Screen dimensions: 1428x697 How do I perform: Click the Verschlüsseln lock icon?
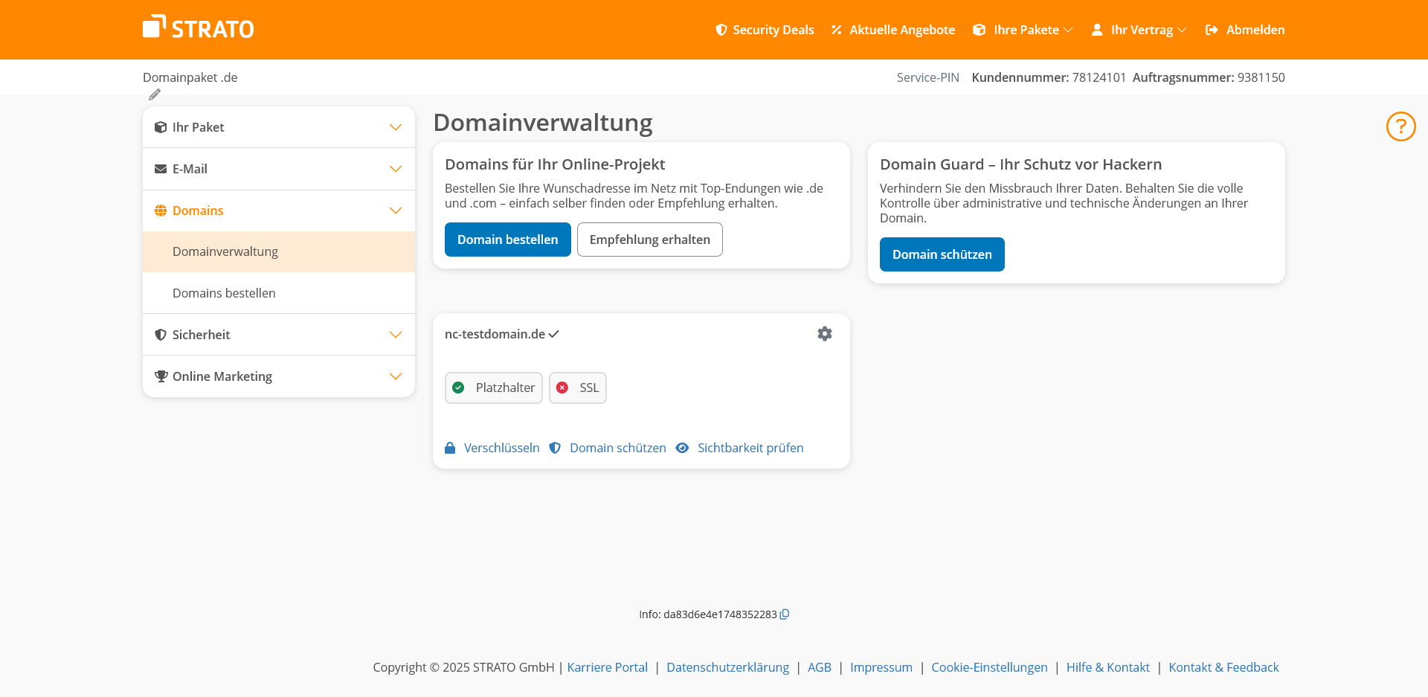coord(450,448)
